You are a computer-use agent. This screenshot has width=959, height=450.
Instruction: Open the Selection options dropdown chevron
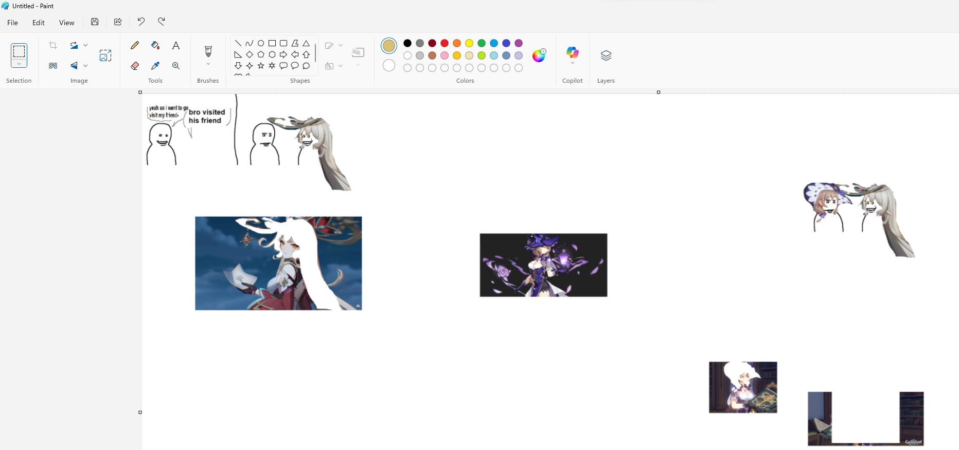(x=19, y=64)
